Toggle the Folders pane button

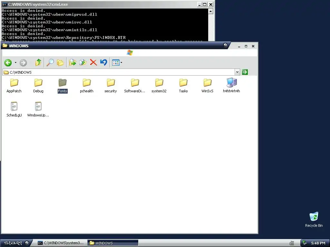point(60,63)
